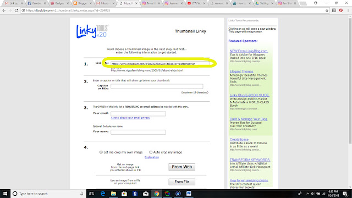Click the 'Your name' input field
352x198 pixels.
point(138,132)
